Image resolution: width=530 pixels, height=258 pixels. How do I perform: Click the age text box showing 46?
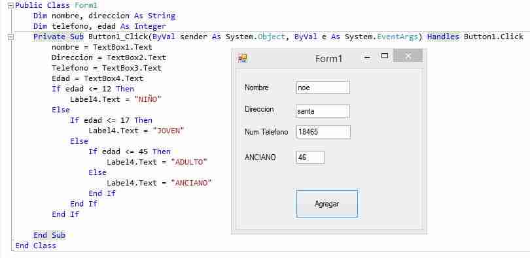coord(310,157)
